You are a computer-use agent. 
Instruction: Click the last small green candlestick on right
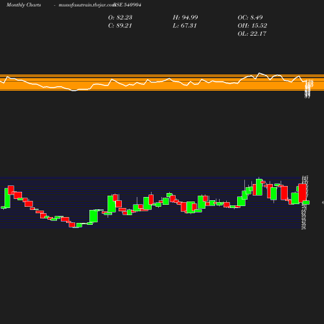click(x=306, y=202)
